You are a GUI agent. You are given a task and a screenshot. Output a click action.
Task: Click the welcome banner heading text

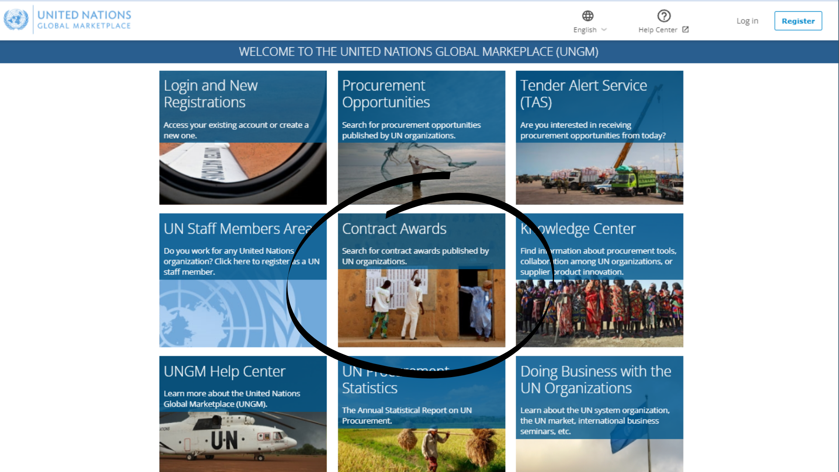click(x=419, y=52)
